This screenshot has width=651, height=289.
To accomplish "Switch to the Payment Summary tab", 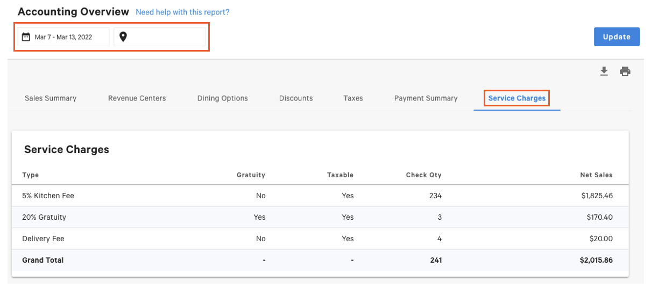I will click(x=426, y=98).
